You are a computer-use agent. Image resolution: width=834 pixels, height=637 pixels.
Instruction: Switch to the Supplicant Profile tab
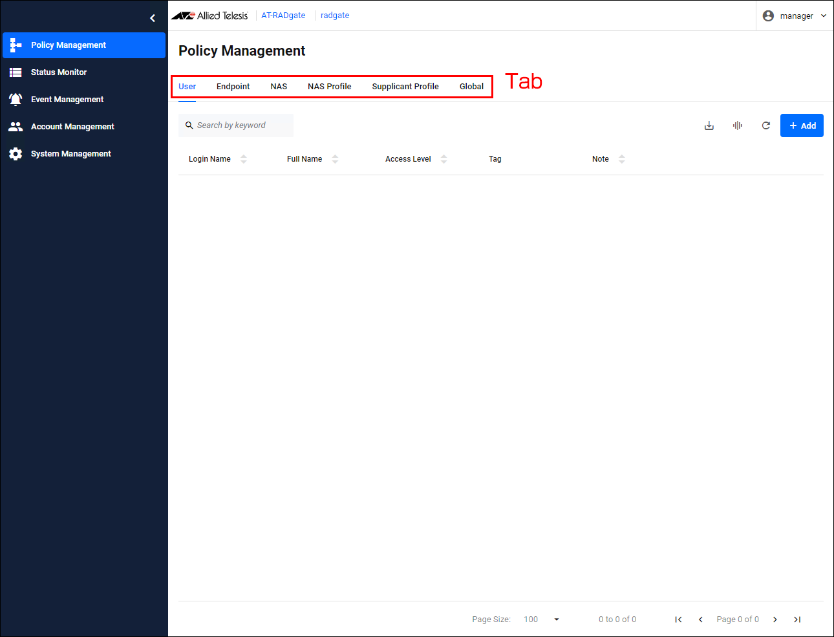tap(405, 87)
